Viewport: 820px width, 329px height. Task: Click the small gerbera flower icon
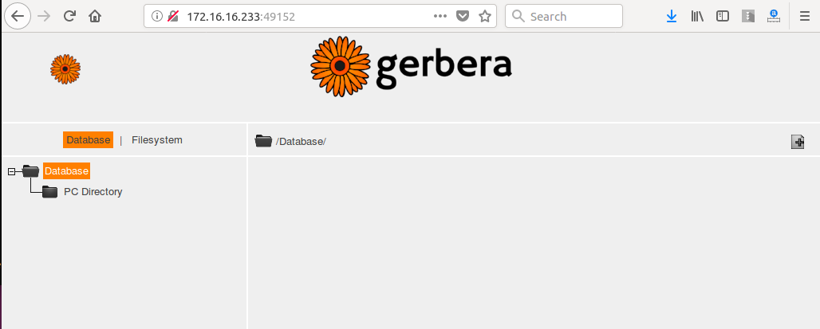tap(65, 69)
